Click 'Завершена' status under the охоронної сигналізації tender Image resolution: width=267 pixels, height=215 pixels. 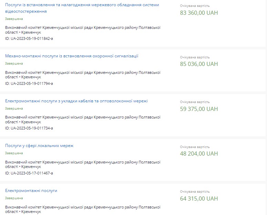pyautogui.click(x=14, y=64)
